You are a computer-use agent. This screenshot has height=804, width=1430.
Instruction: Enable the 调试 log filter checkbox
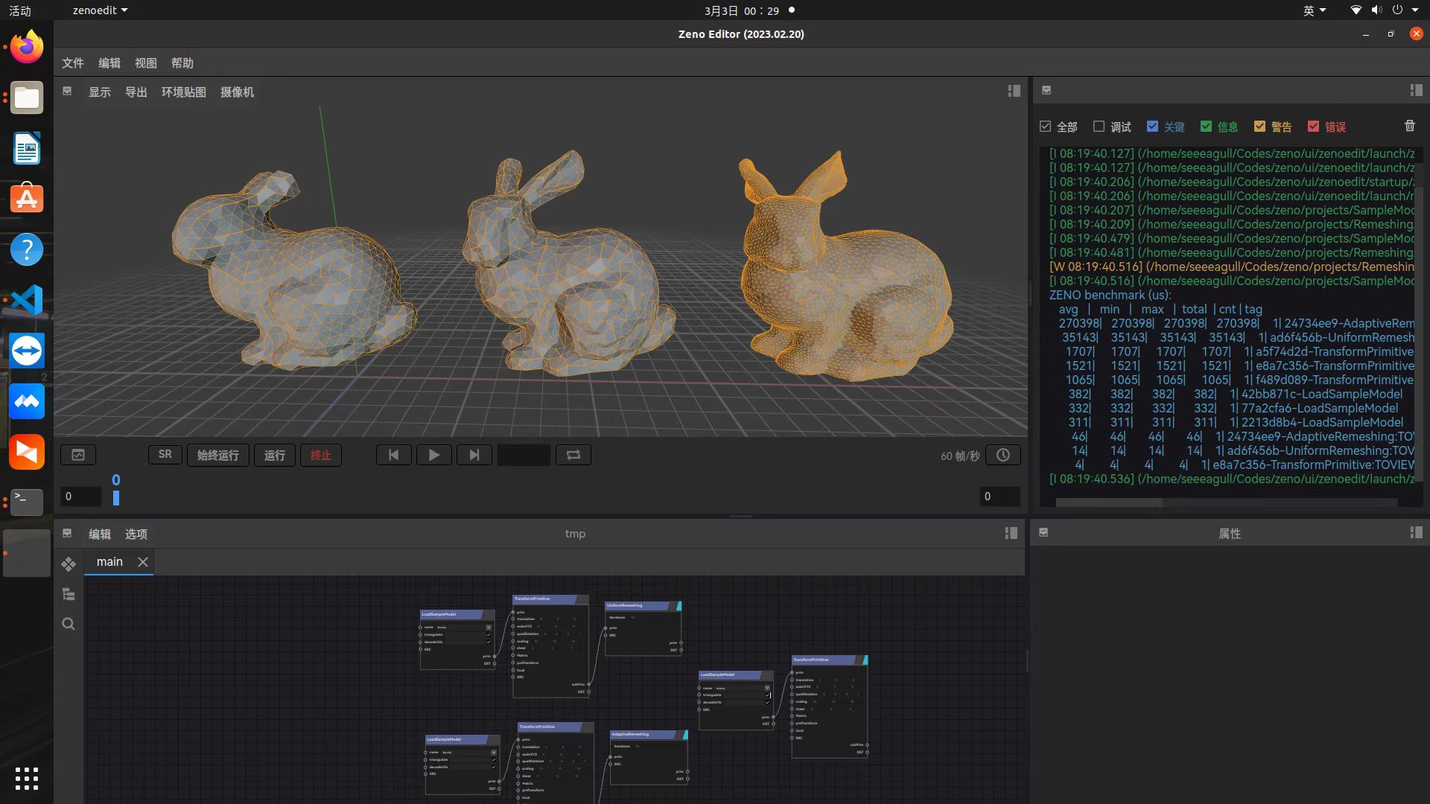point(1099,127)
